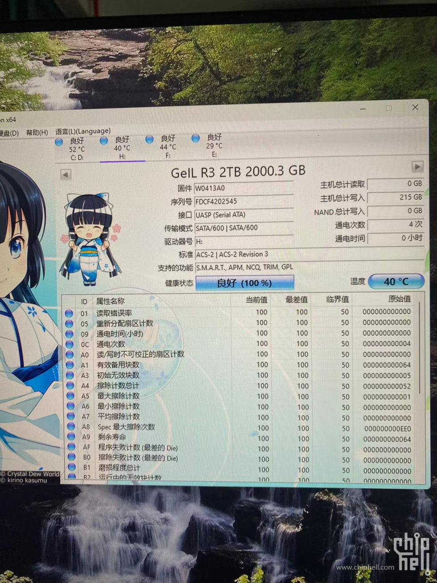437x583 pixels.
Task: Click the 传输模式 field showing SATA/600
Action: click(x=244, y=228)
